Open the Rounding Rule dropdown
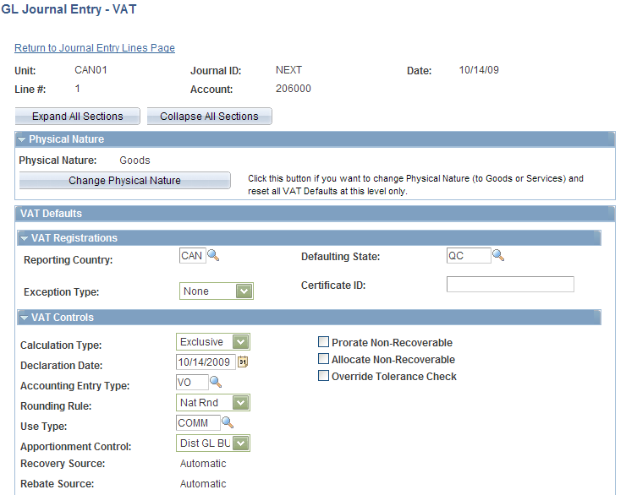Screen dimensions: 626x495 (x=213, y=403)
